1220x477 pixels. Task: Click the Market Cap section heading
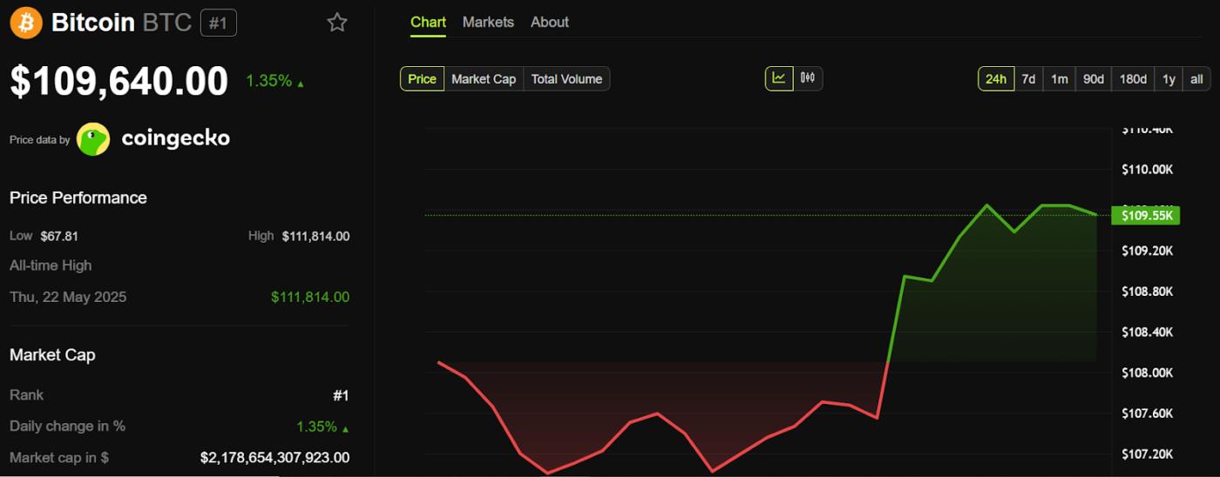tap(52, 355)
